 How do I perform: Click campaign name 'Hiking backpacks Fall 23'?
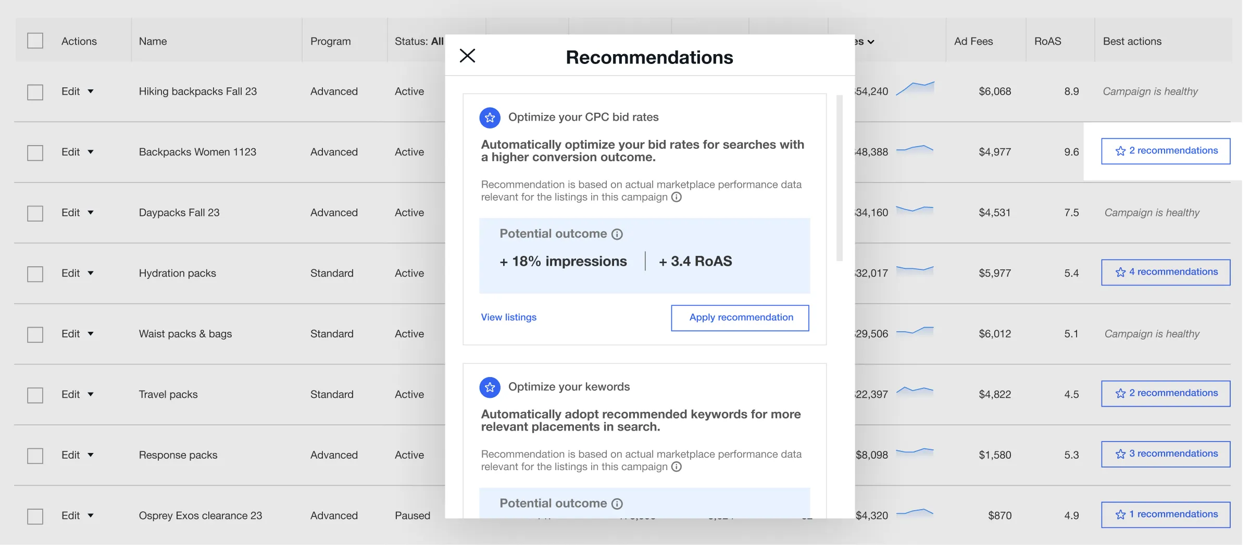pos(197,92)
